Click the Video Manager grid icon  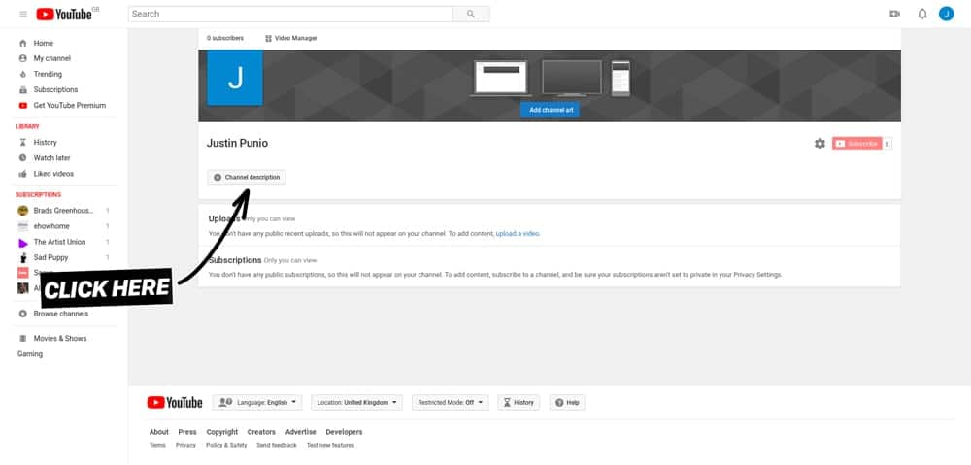tap(268, 39)
